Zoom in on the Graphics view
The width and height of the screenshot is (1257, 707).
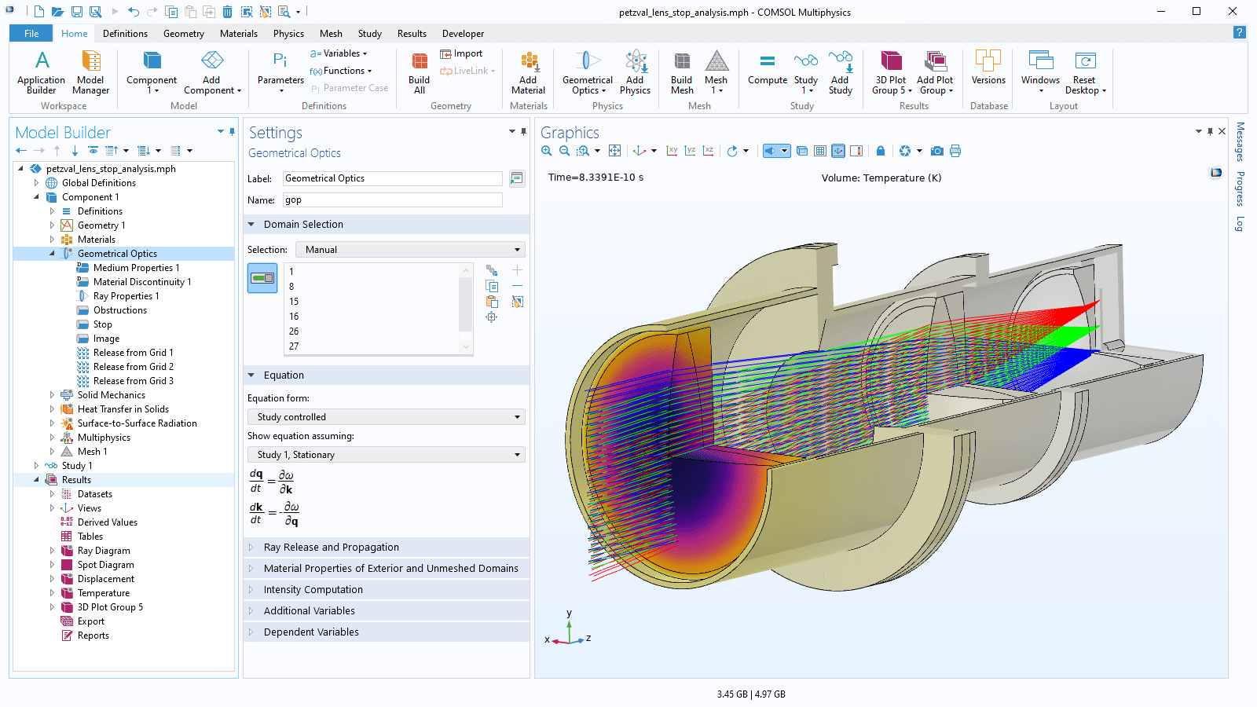(x=547, y=151)
